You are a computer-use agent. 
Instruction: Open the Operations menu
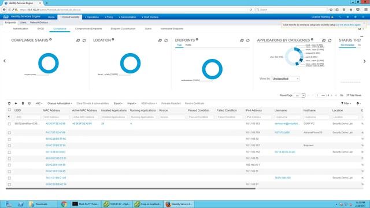92,17
